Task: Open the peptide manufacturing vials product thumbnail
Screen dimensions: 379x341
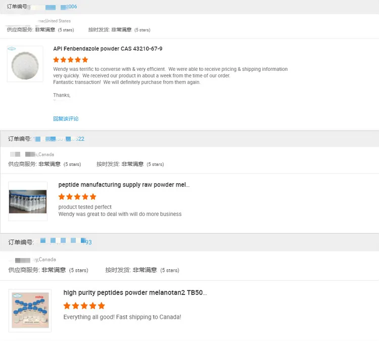Action: click(28, 201)
